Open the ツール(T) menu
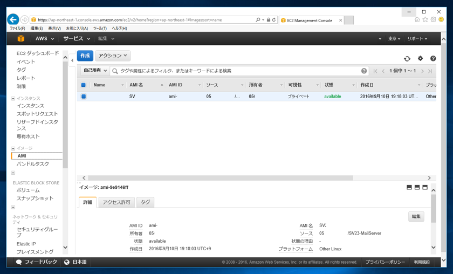 100,29
